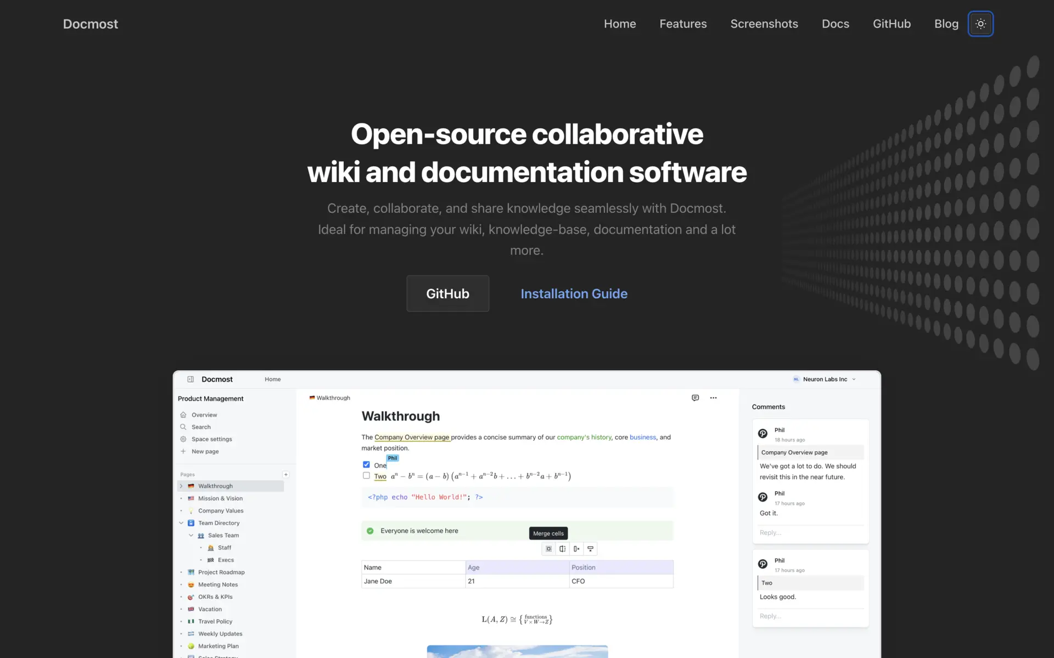Open the Neuron Labs Inc workspace dropdown

(x=825, y=379)
